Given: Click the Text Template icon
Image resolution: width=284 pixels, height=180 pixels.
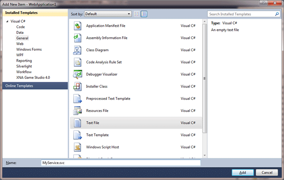Looking at the screenshot, I should point(77,135).
